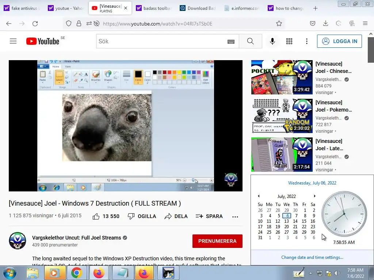The image size is (374, 280).
Task: Select July 31 in calendar
Action: point(260,238)
